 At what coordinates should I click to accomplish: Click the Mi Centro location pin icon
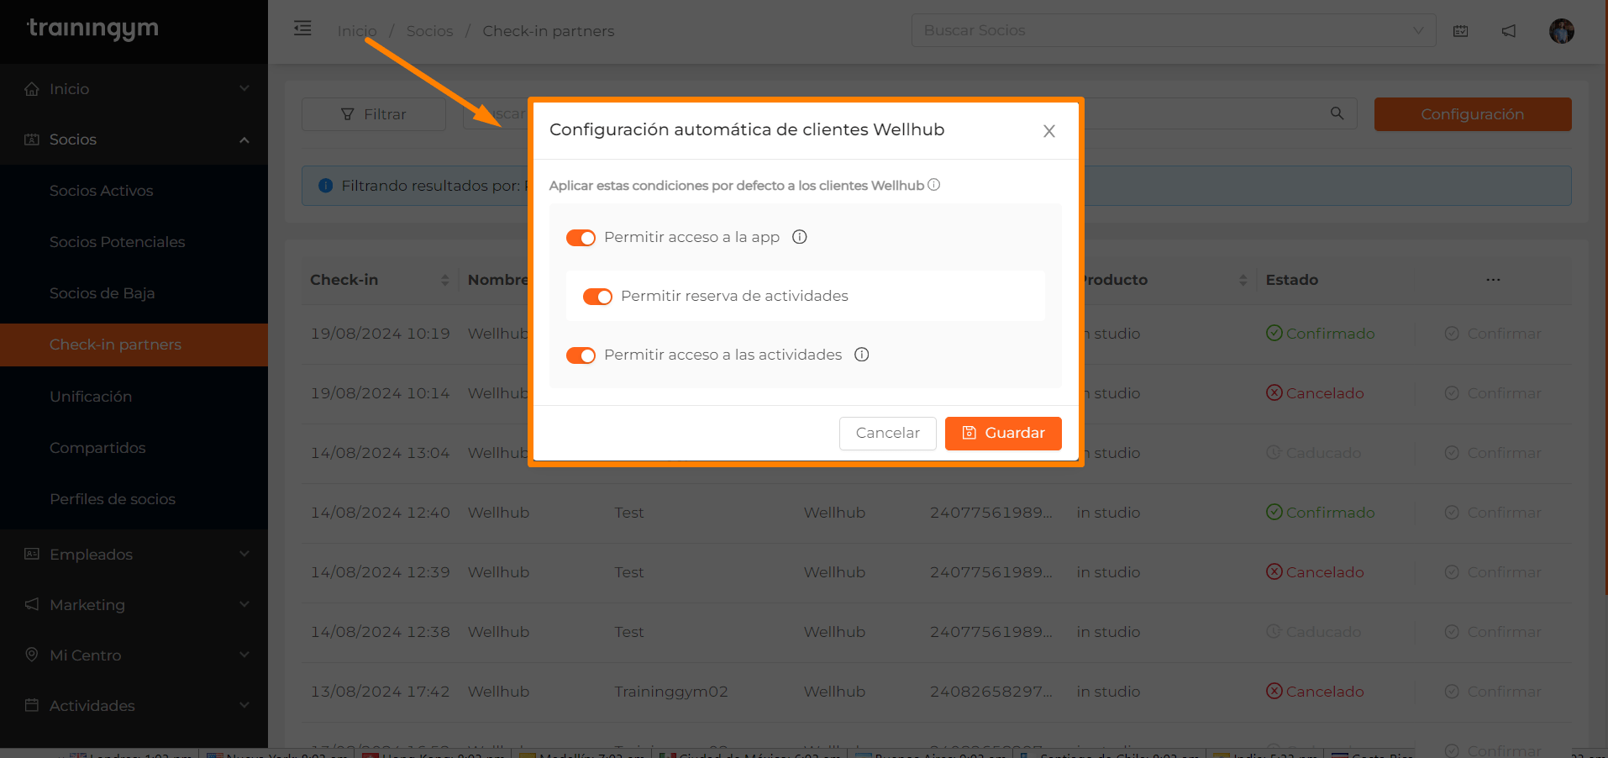pos(32,655)
